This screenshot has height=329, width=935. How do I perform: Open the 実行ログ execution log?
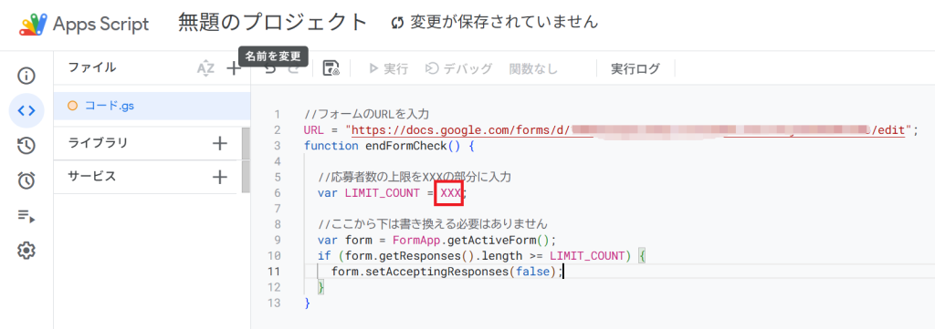(x=636, y=69)
